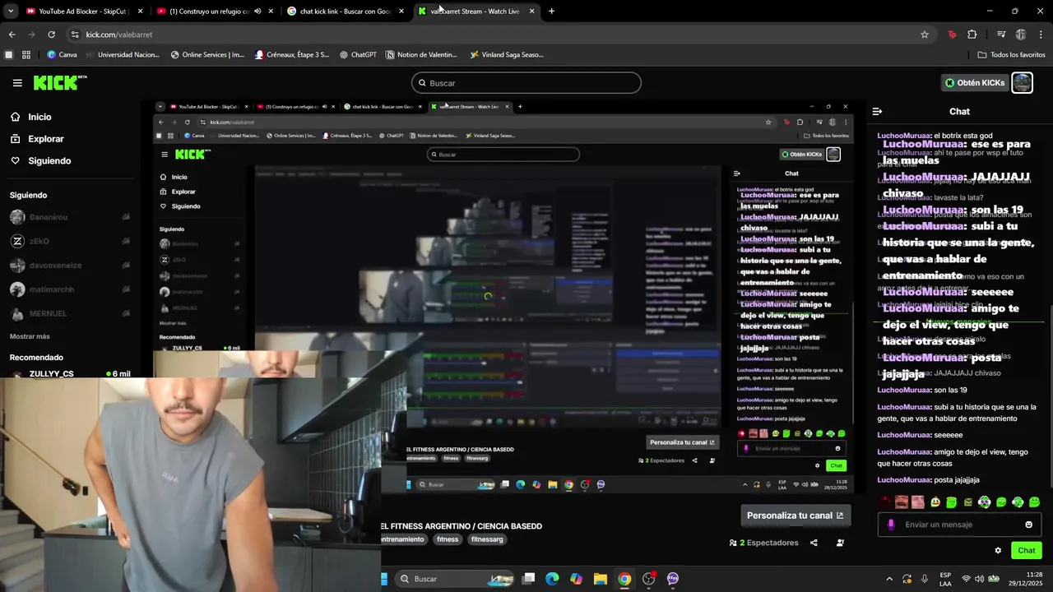Open zEkO channel in following list

[70, 242]
